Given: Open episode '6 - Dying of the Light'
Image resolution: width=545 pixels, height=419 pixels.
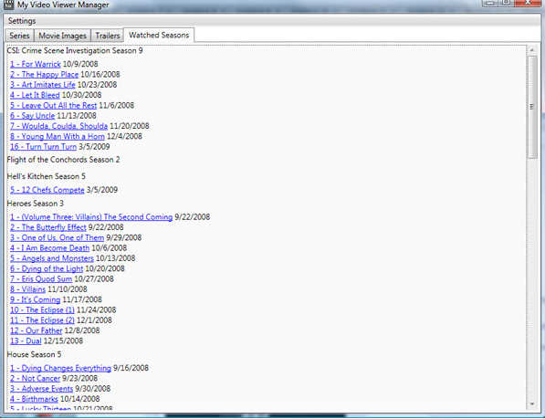Looking at the screenshot, I should coord(47,269).
